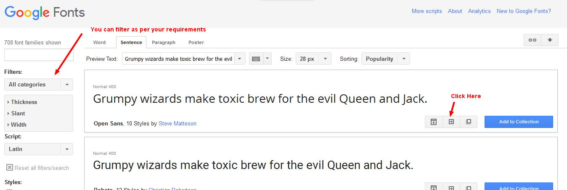Click Open Sans see all styles icon
The height and width of the screenshot is (190, 567).
pos(434,122)
